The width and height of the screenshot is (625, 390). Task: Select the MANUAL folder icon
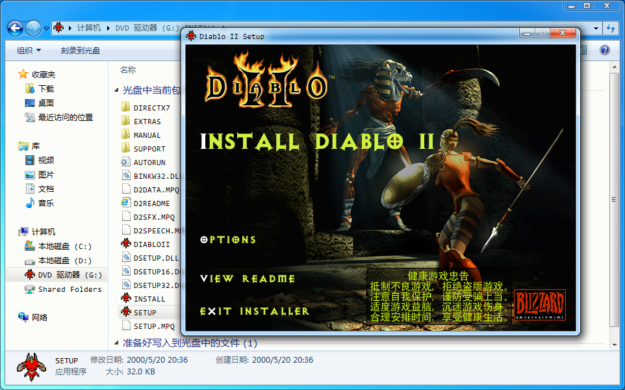(x=125, y=135)
